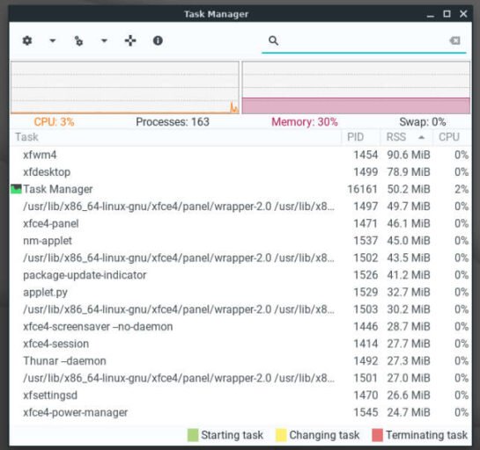
Task: Click the red Terminating task swatch
Action: (x=377, y=435)
